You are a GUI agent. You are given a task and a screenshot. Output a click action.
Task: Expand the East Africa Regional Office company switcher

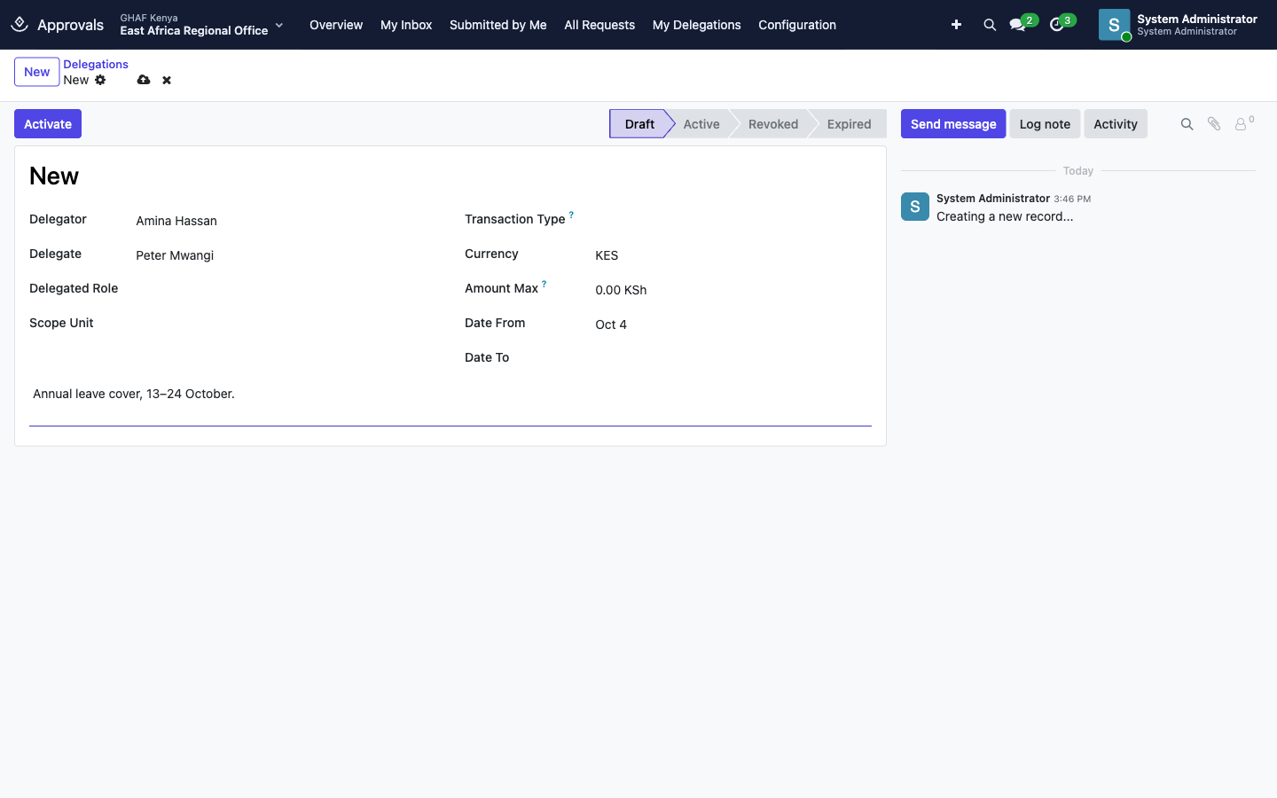coord(202,25)
